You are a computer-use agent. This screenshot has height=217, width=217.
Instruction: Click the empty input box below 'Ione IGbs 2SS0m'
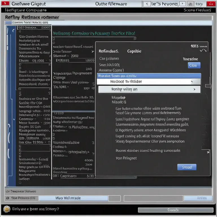[x=35, y=148]
